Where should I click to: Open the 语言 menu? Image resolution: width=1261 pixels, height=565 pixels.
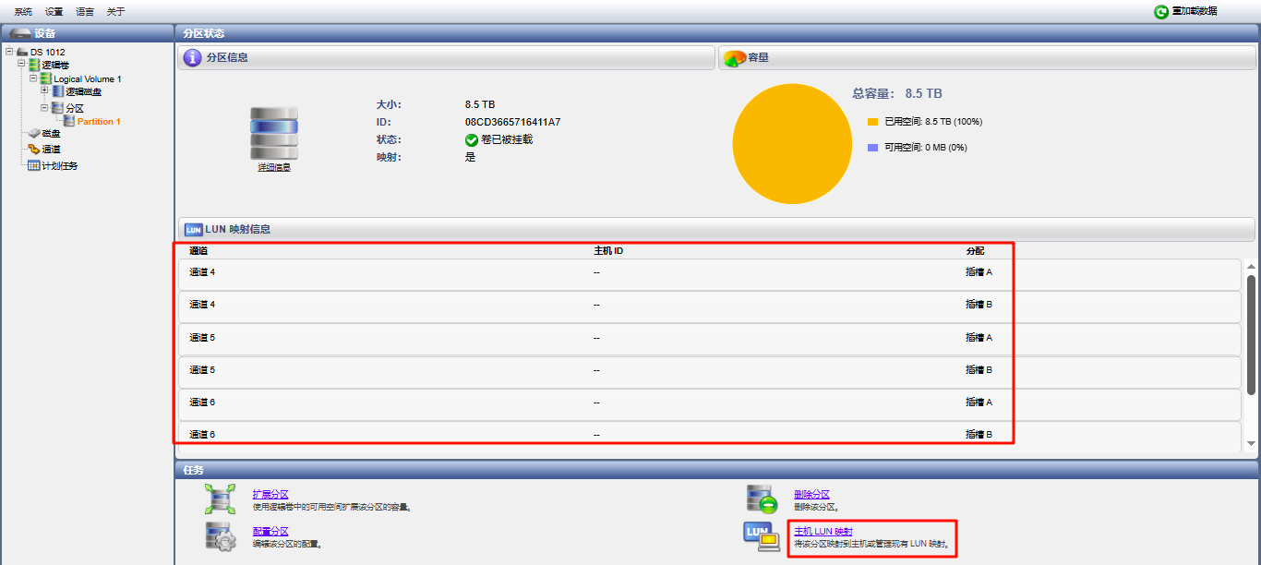click(85, 12)
